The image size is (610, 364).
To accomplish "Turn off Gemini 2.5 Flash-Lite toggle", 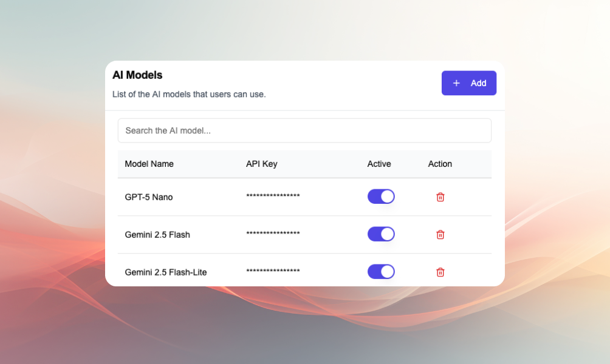I will (x=381, y=272).
